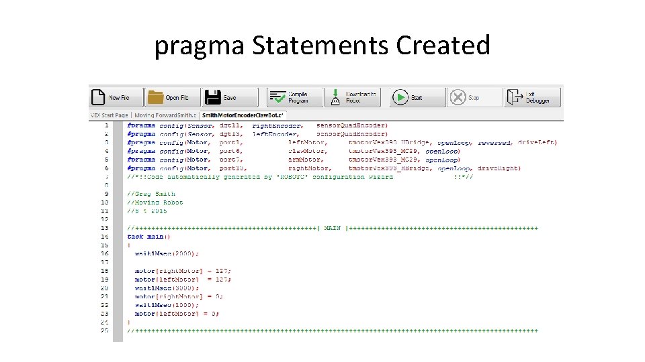The height and width of the screenshot is (362, 645).
Task: Open the MovingForwardSmith.c tab
Action: pos(165,115)
